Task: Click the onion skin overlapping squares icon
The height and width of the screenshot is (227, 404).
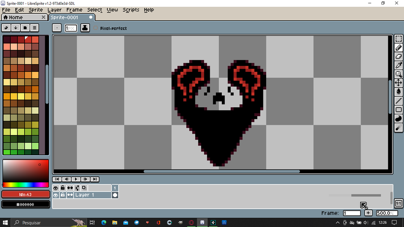Action: [x=84, y=188]
